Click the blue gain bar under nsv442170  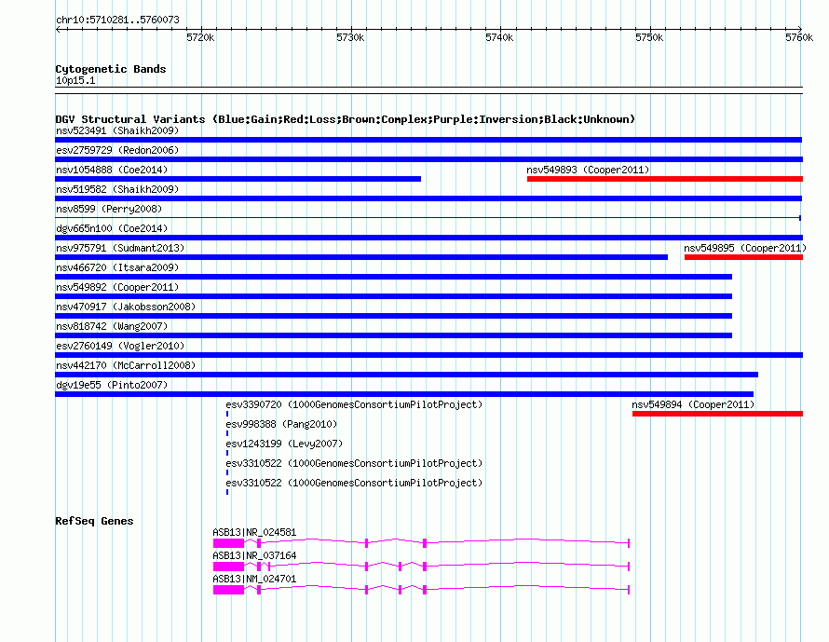(406, 375)
